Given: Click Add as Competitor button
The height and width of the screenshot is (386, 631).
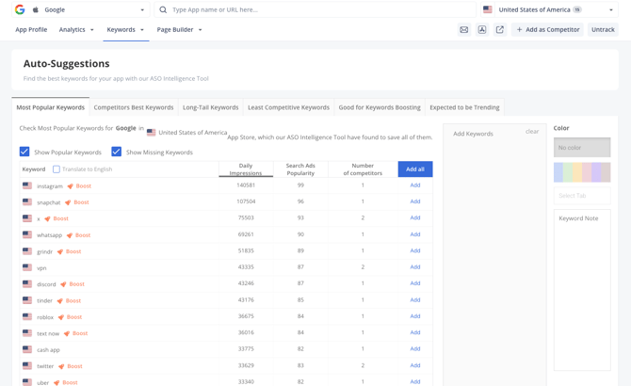Looking at the screenshot, I should (x=548, y=29).
